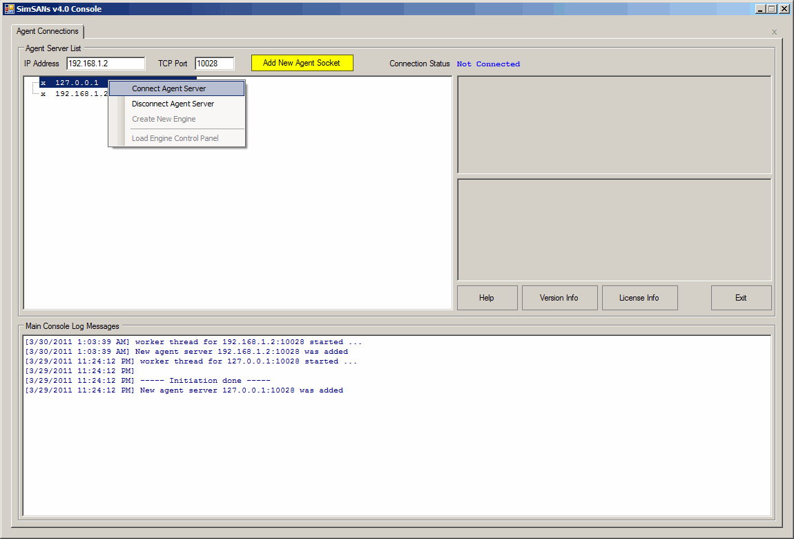Screen dimensions: 794x539
Task: Focus the IP Address input field
Action: (106, 64)
